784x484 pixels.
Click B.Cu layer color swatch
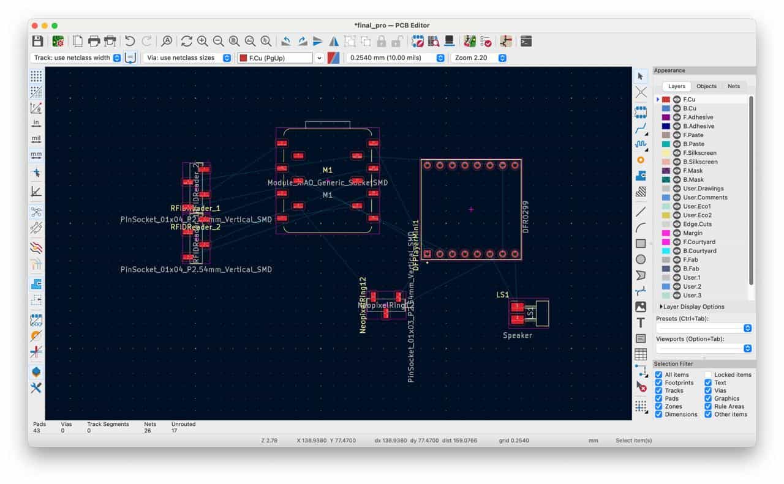click(x=666, y=108)
